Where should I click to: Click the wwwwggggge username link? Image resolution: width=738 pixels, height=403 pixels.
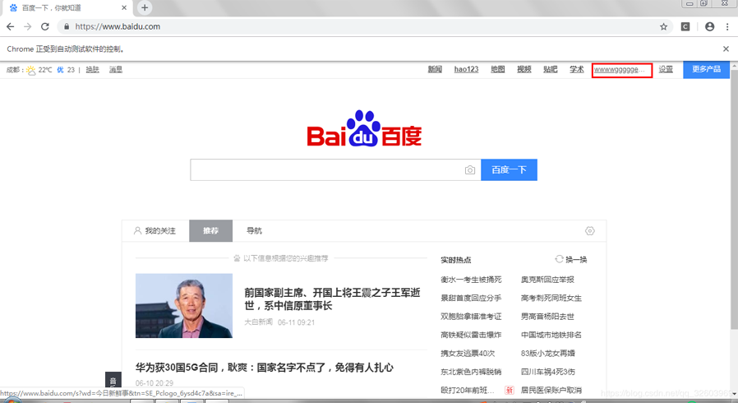619,70
